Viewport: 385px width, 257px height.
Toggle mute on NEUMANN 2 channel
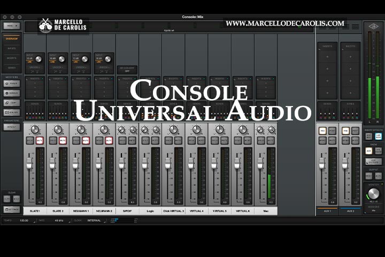109,140
